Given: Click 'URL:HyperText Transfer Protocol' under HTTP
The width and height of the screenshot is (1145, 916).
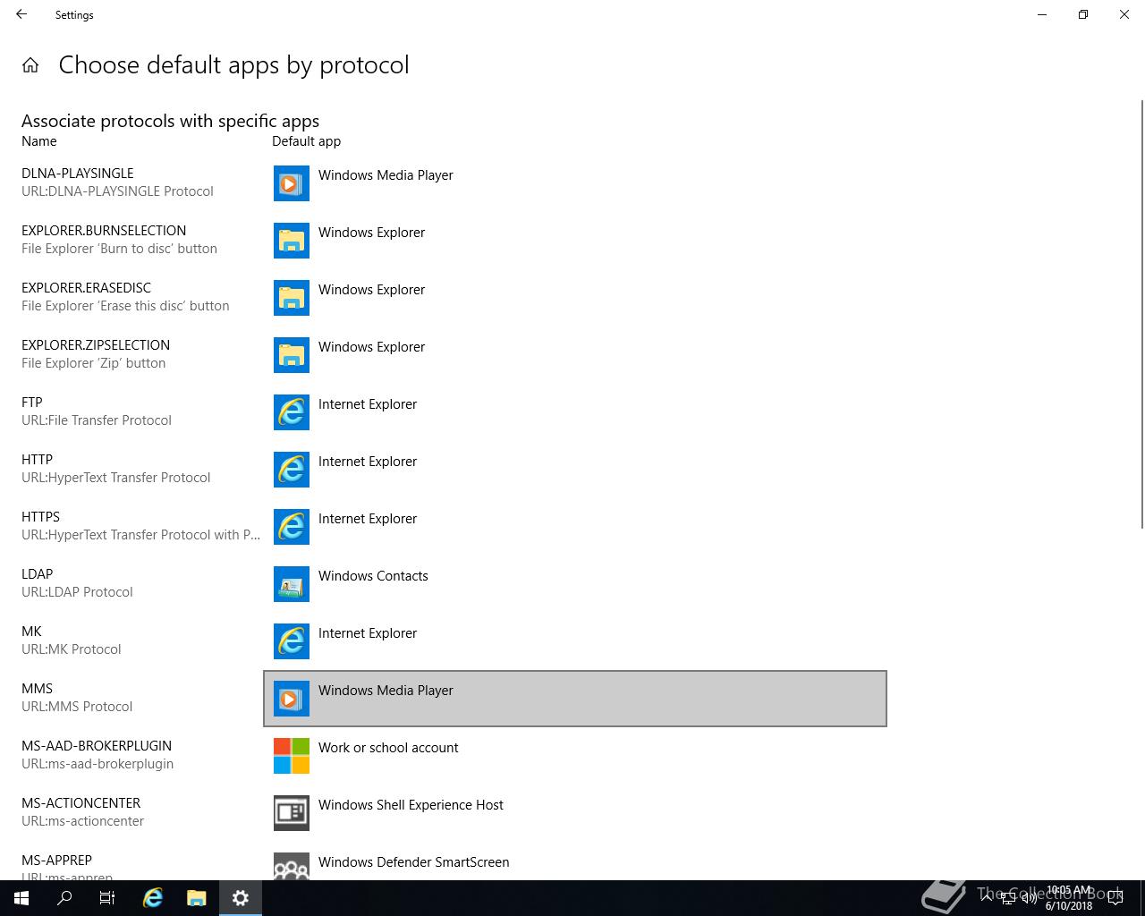Looking at the screenshot, I should [116, 478].
